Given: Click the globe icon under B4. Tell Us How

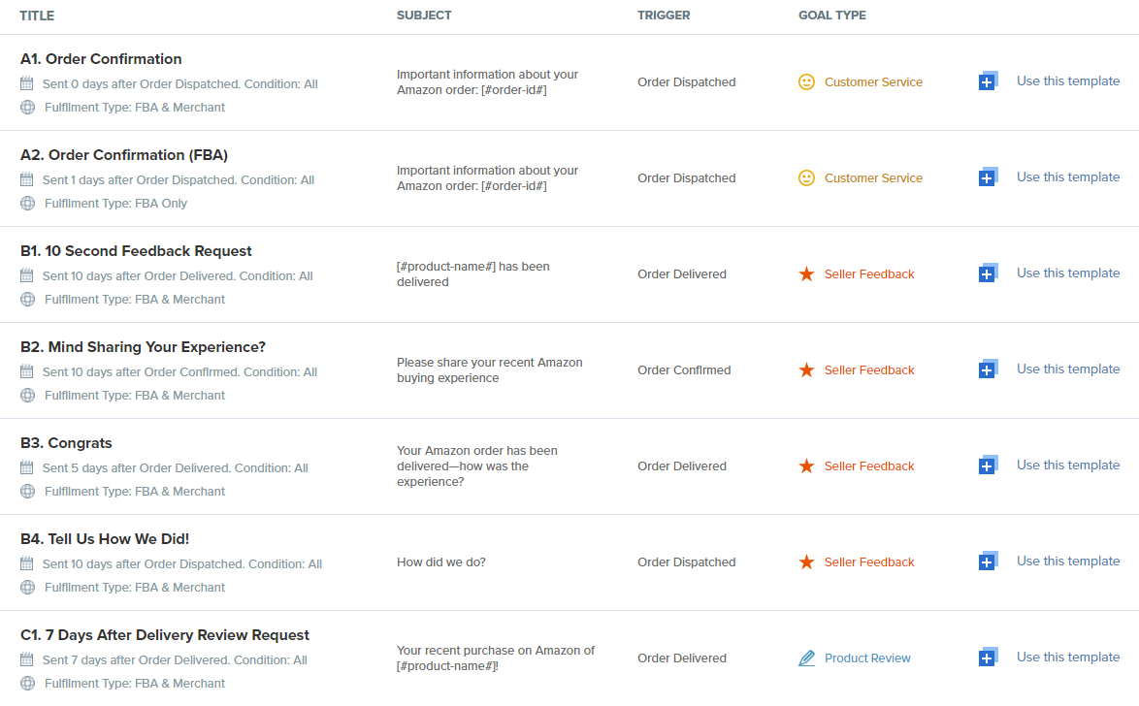Looking at the screenshot, I should coord(27,587).
